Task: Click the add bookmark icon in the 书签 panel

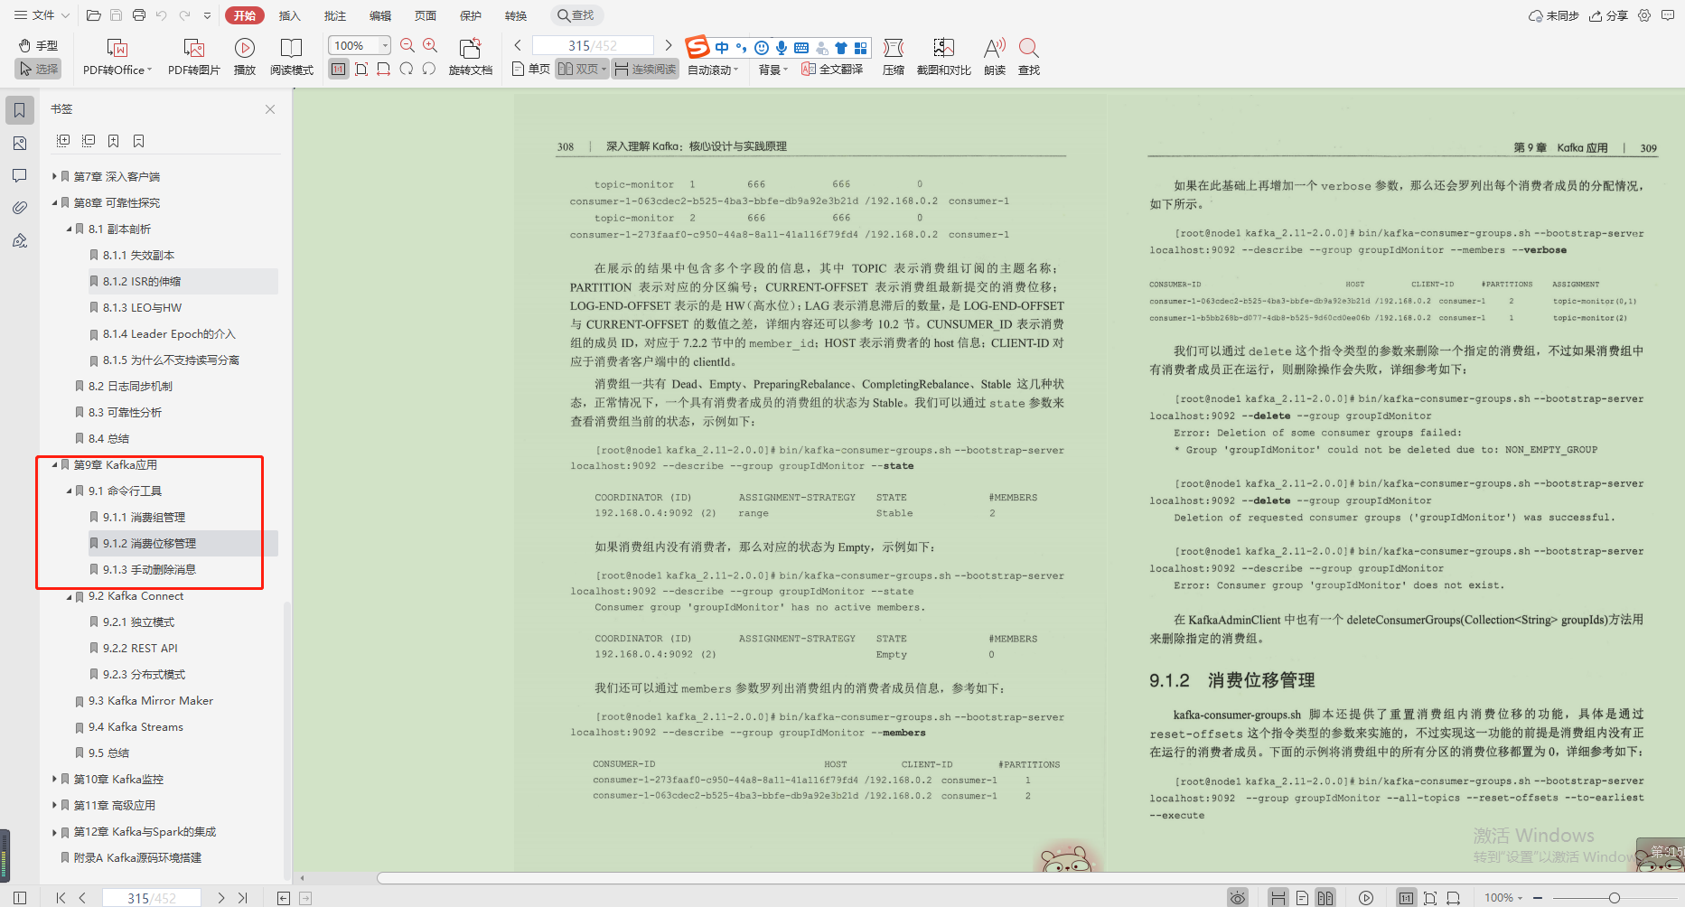Action: 113,141
